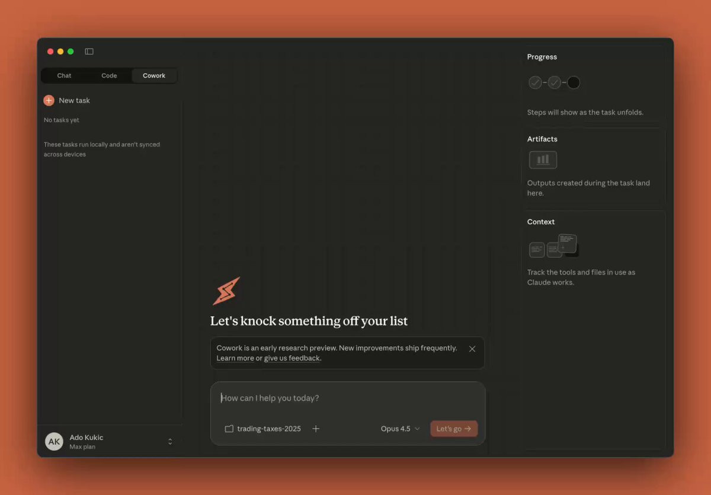Click the Artifacts panel heading

pyautogui.click(x=542, y=139)
